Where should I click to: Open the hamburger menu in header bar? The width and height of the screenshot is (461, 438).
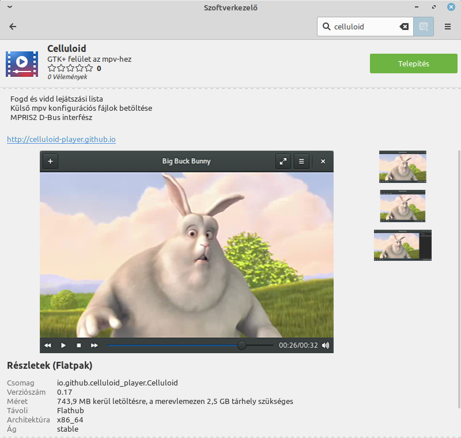(x=448, y=27)
